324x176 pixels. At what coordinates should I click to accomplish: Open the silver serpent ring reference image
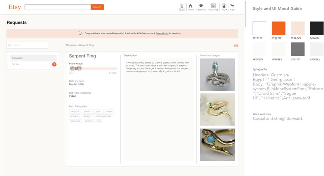217,75
